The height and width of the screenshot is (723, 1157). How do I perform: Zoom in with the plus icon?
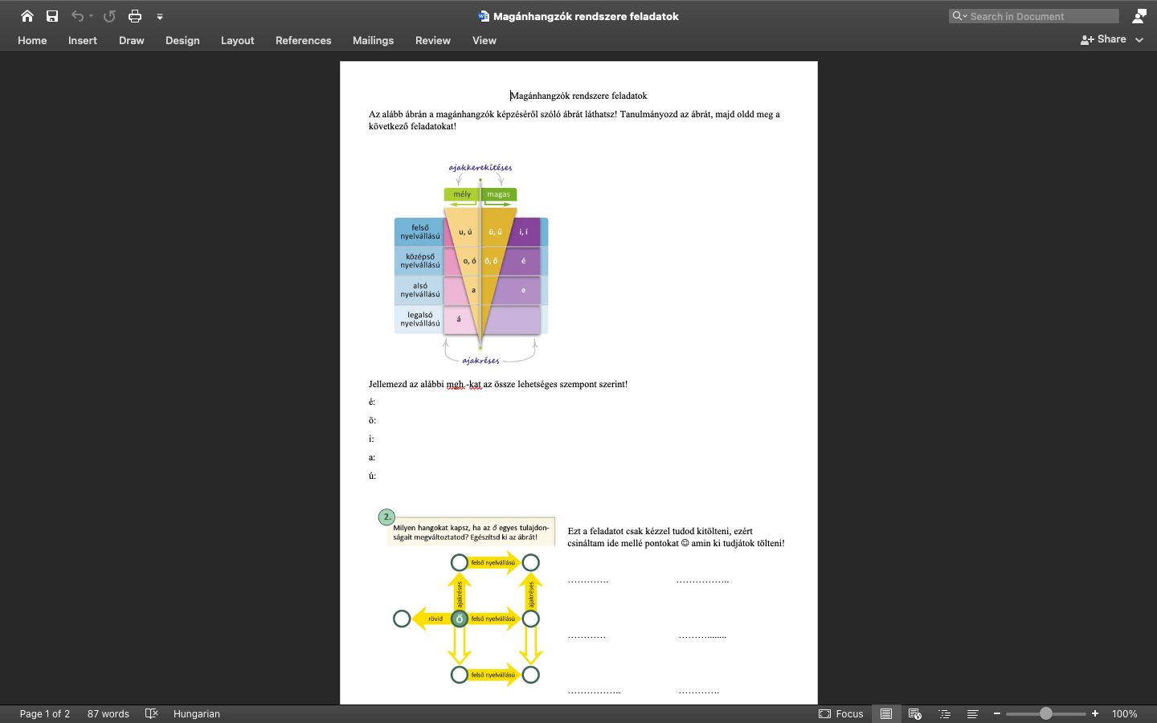[x=1095, y=713]
